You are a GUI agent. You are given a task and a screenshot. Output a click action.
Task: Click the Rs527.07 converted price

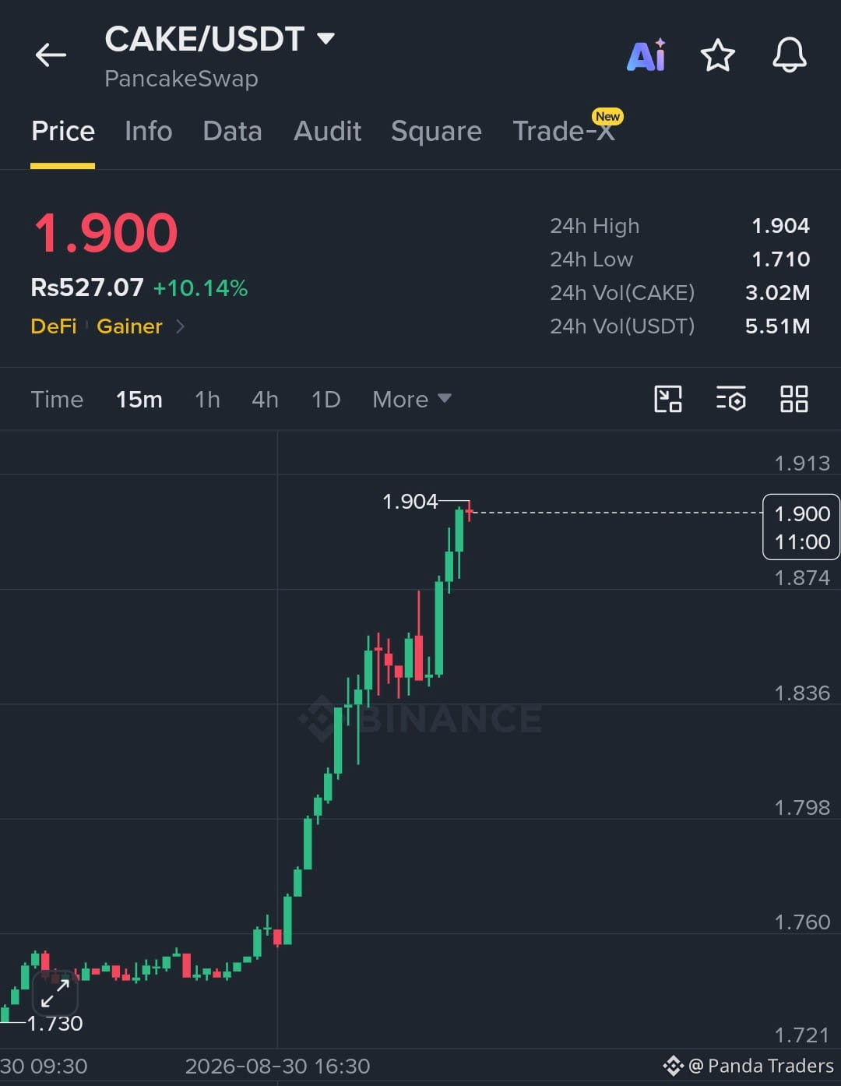coord(87,287)
